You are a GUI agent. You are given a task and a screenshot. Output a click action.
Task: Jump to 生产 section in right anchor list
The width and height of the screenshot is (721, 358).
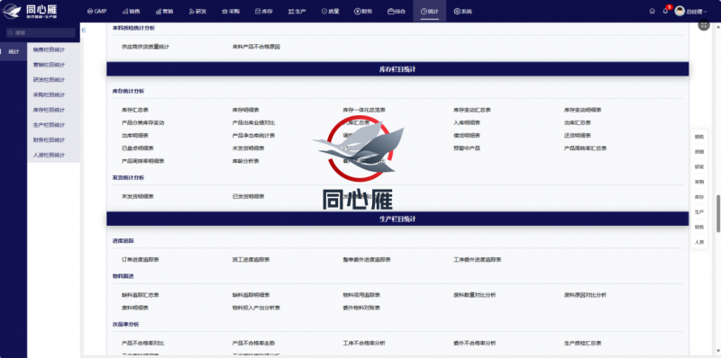699,212
